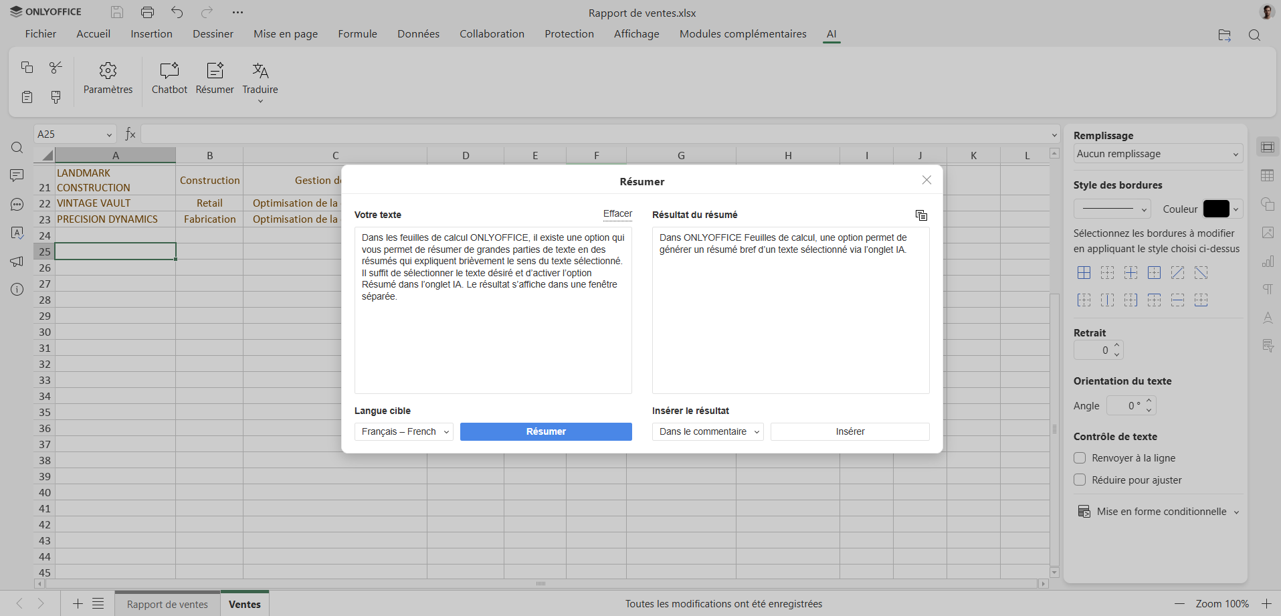Open spellcheck panel in left sidebar
This screenshot has width=1281, height=616.
coord(17,233)
